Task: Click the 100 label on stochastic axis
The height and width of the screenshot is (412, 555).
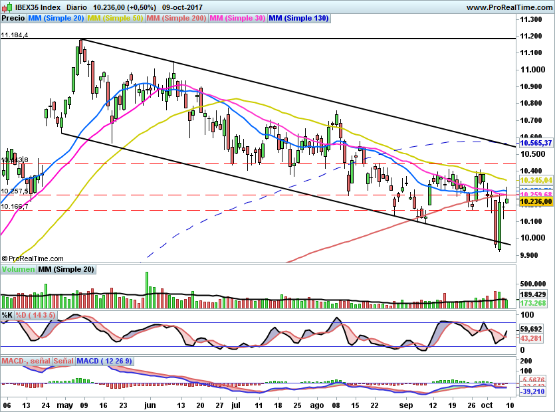Action: click(527, 315)
